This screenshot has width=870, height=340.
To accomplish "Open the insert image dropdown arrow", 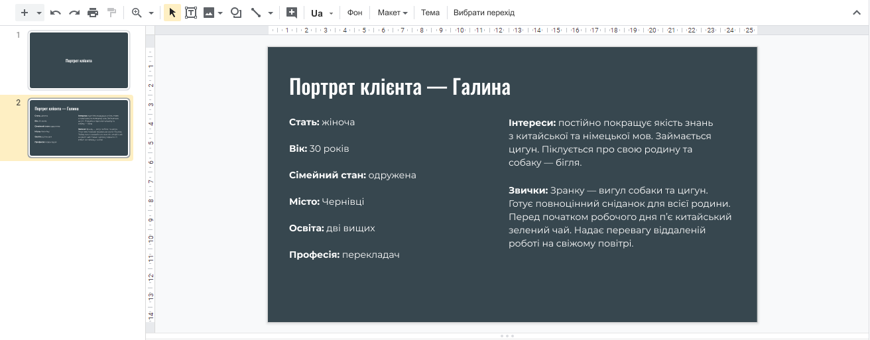I will pos(220,13).
